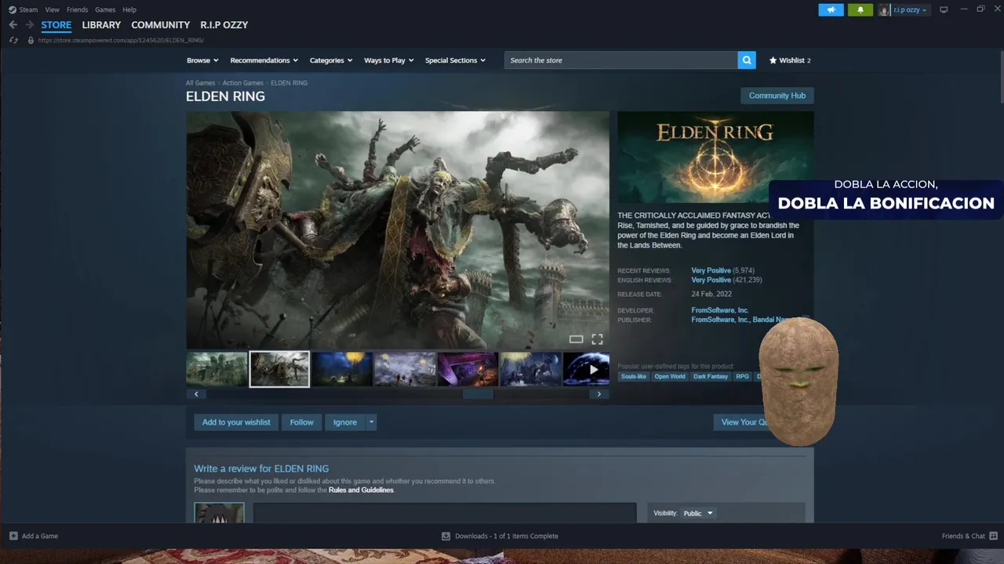Click the Add a Game plus icon
This screenshot has height=564, width=1004.
pyautogui.click(x=13, y=536)
